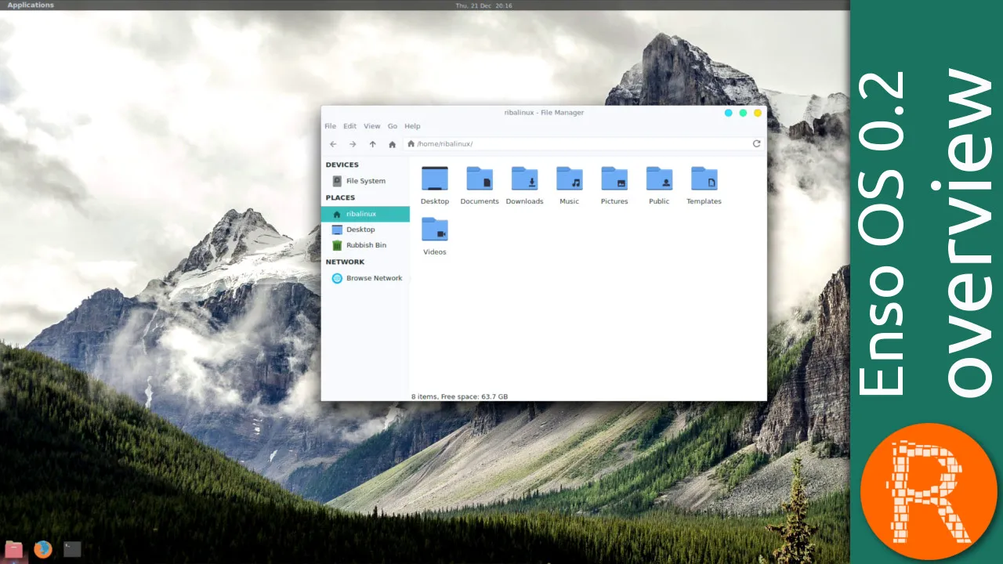
Task: Click the DEVICES sidebar heading
Action: 342,165
